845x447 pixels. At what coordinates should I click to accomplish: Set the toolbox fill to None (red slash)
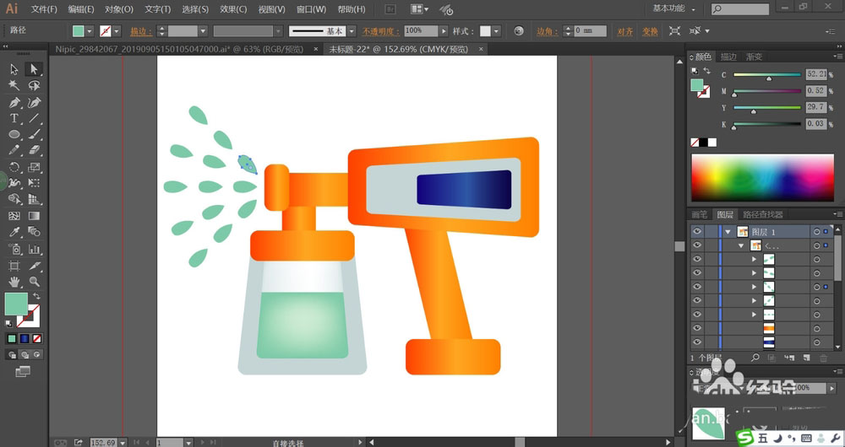click(x=37, y=339)
